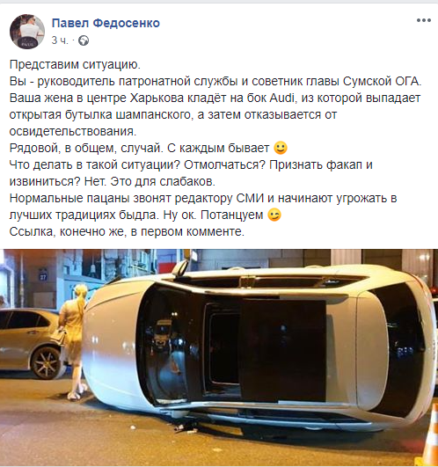Click the word 'Audi' in post text
438x467 pixels.
[x=282, y=98]
